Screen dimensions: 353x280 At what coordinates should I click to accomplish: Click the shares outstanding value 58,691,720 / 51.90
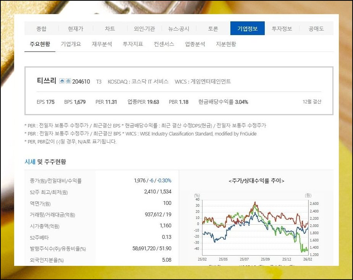coord(152,248)
